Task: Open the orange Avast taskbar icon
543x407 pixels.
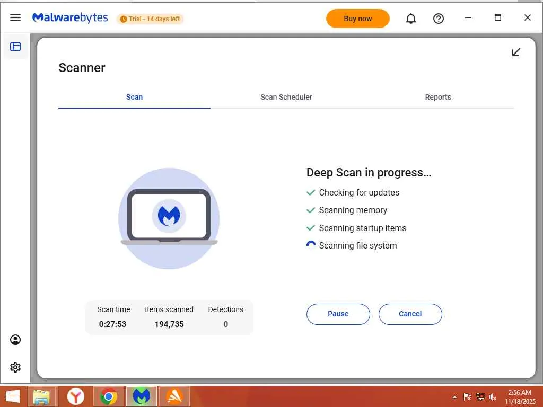Action: click(174, 396)
